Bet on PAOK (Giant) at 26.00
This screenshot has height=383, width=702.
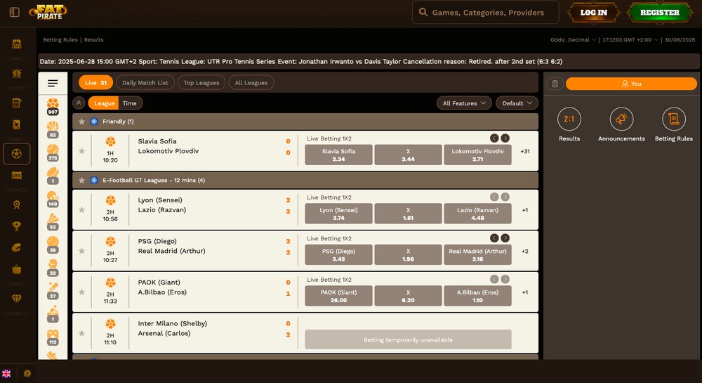338,296
